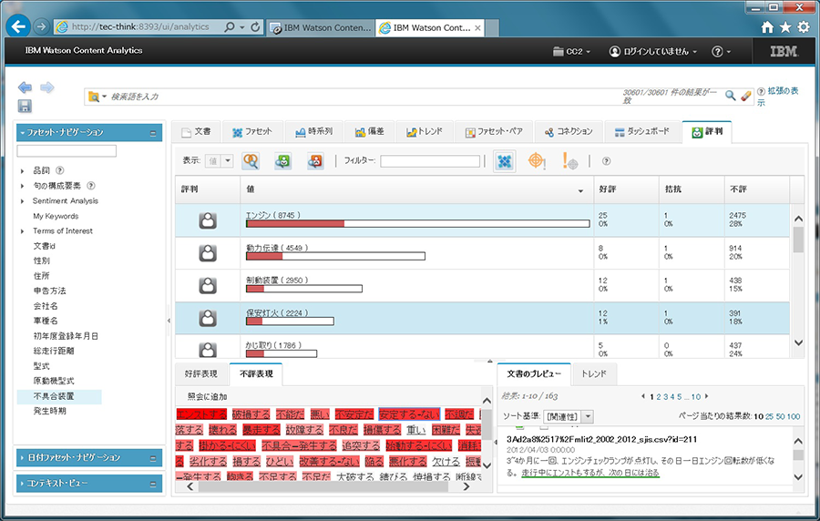Open the header help dropdown menu

pos(722,51)
